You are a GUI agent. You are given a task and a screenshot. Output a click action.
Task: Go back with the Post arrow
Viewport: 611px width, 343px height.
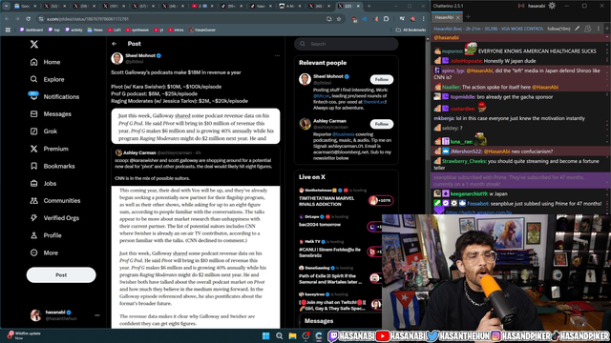(x=115, y=44)
